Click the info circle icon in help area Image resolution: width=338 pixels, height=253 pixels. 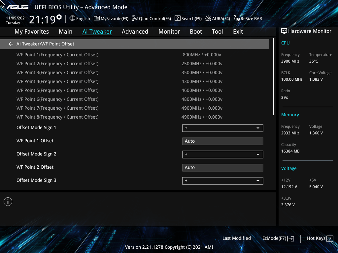coord(8,202)
